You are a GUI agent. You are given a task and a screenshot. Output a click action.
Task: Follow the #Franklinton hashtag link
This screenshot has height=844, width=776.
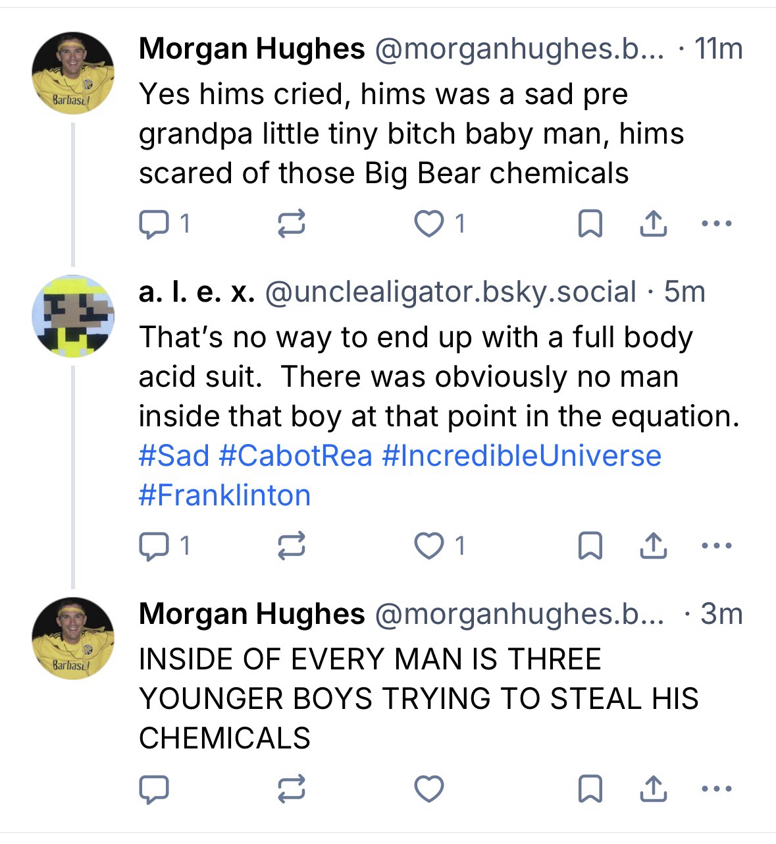pos(224,495)
